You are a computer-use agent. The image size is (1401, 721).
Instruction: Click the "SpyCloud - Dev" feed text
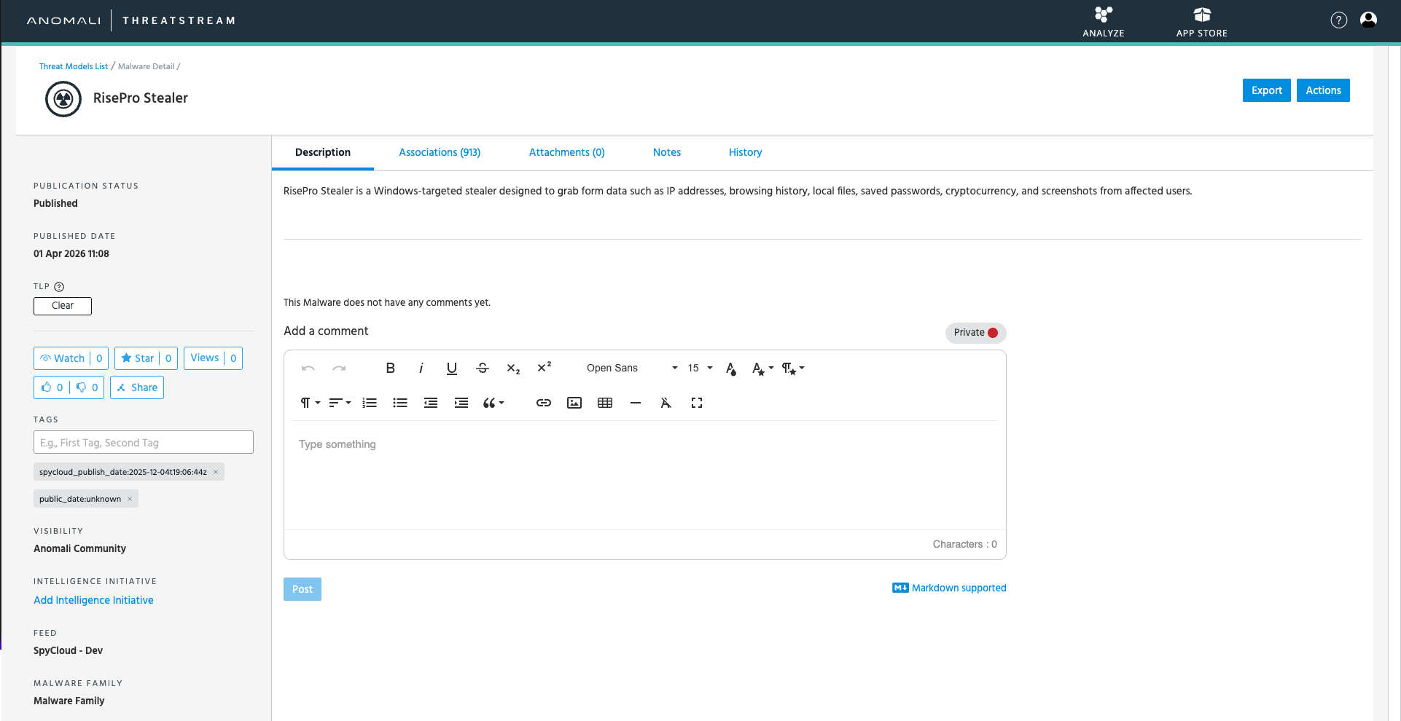tap(69, 650)
